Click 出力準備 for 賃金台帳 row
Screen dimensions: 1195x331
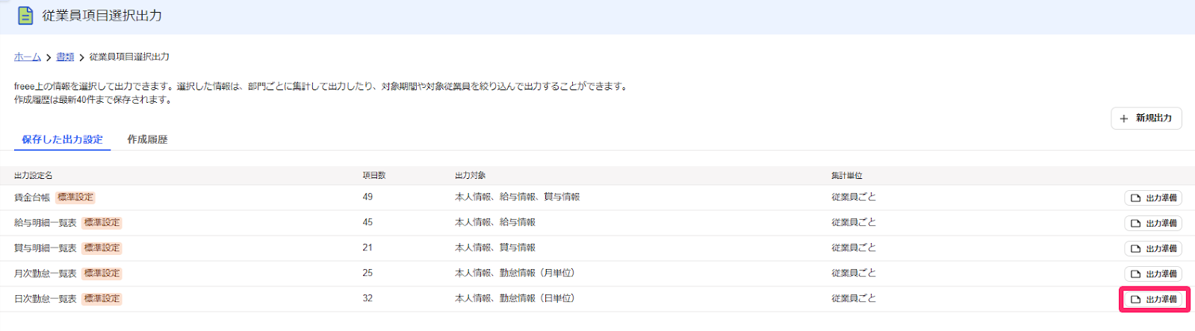1153,198
